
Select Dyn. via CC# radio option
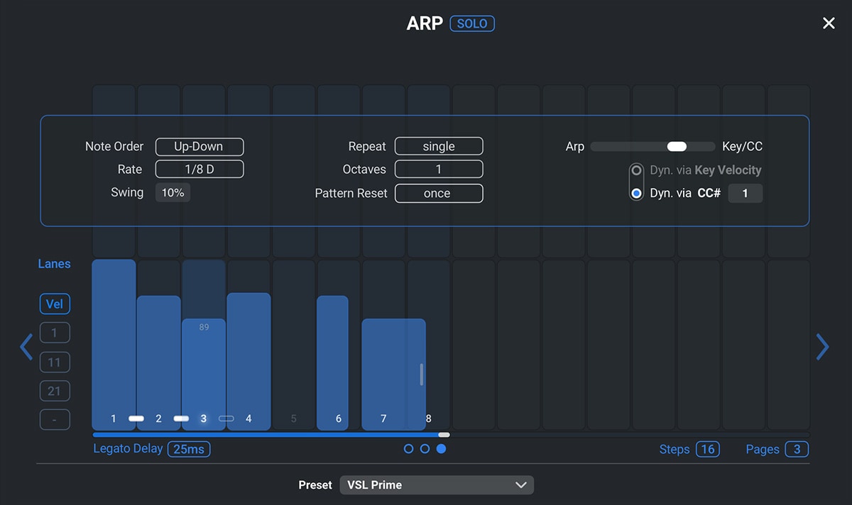click(x=637, y=193)
